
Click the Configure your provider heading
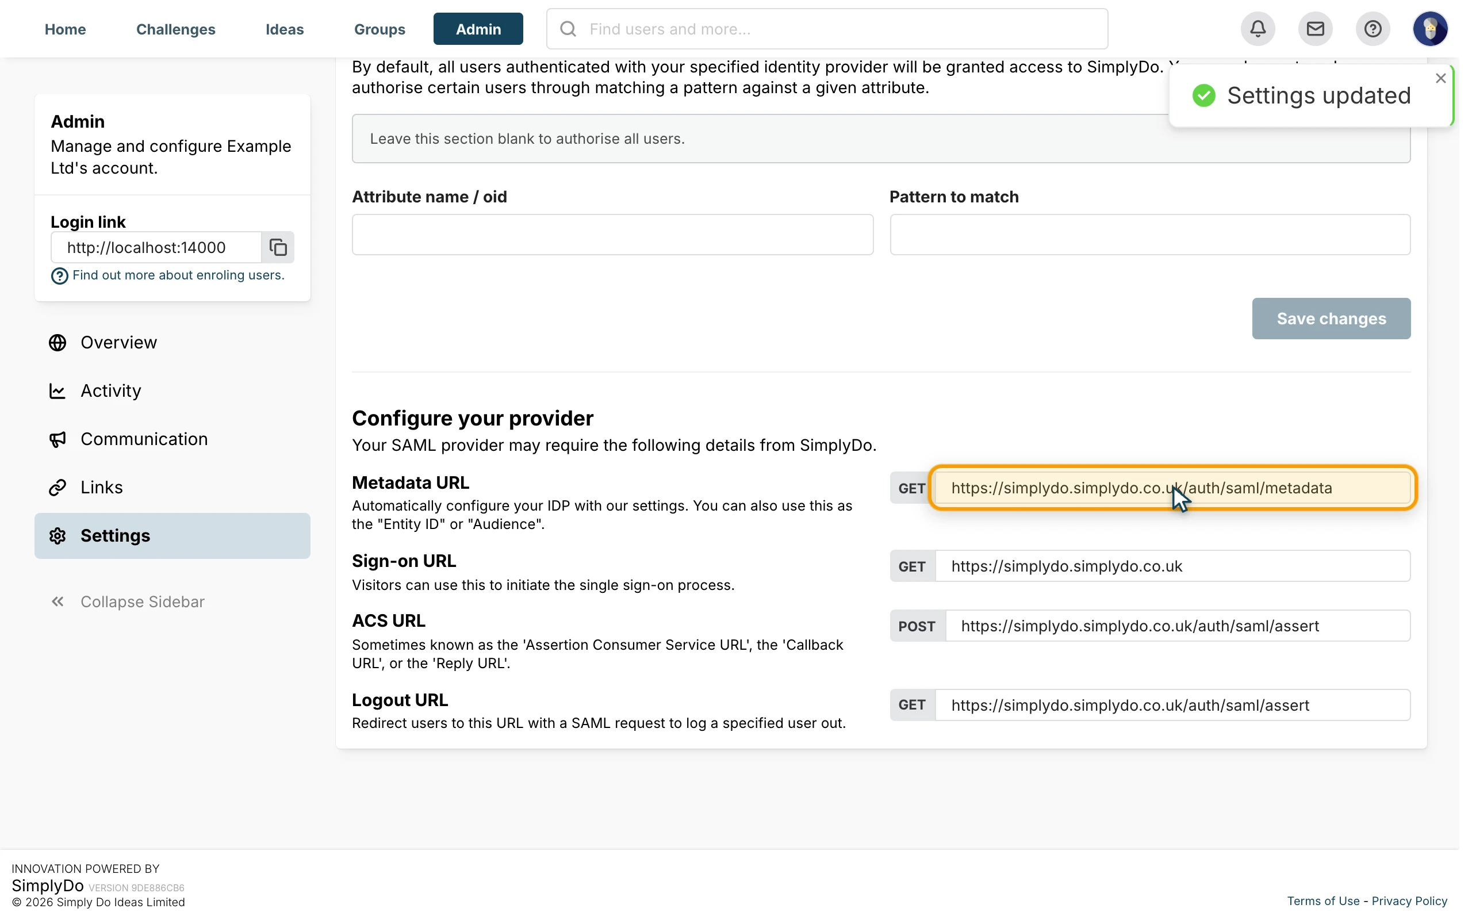click(473, 418)
